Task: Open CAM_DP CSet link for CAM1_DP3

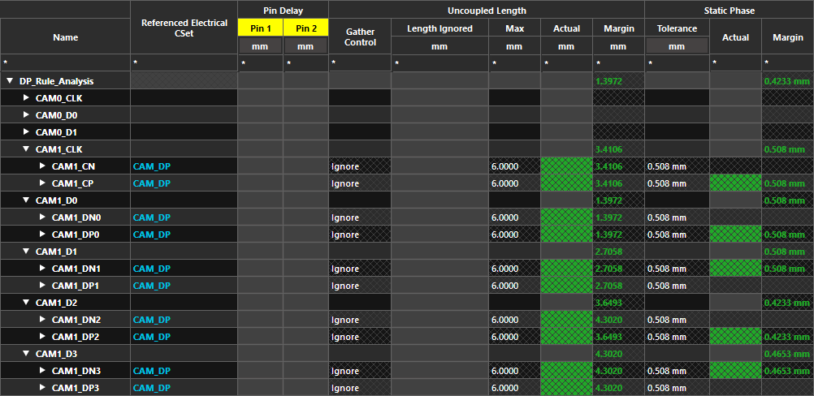Action: [151, 388]
